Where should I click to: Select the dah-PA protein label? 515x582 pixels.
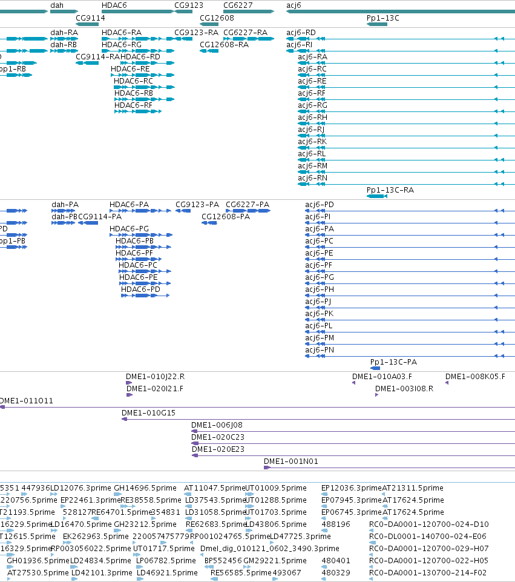(65, 205)
